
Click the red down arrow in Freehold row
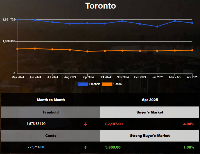pyautogui.click(x=85, y=124)
